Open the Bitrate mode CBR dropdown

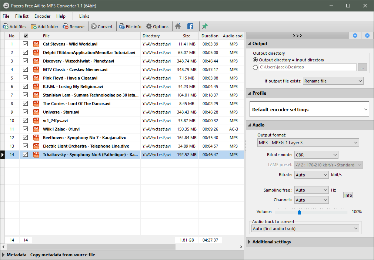tap(316, 155)
